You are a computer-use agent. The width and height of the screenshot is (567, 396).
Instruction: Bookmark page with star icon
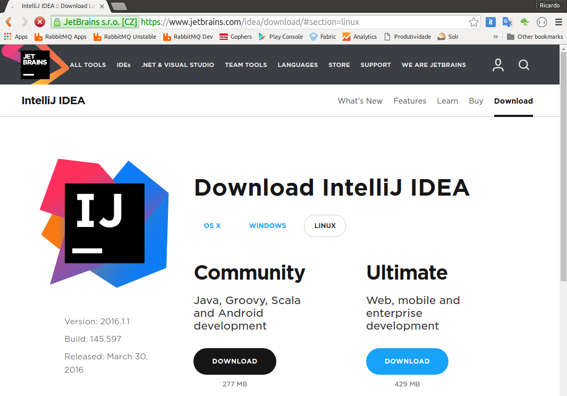(473, 22)
